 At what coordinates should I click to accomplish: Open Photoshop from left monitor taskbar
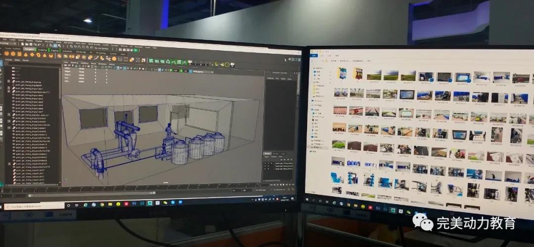tap(134, 203)
